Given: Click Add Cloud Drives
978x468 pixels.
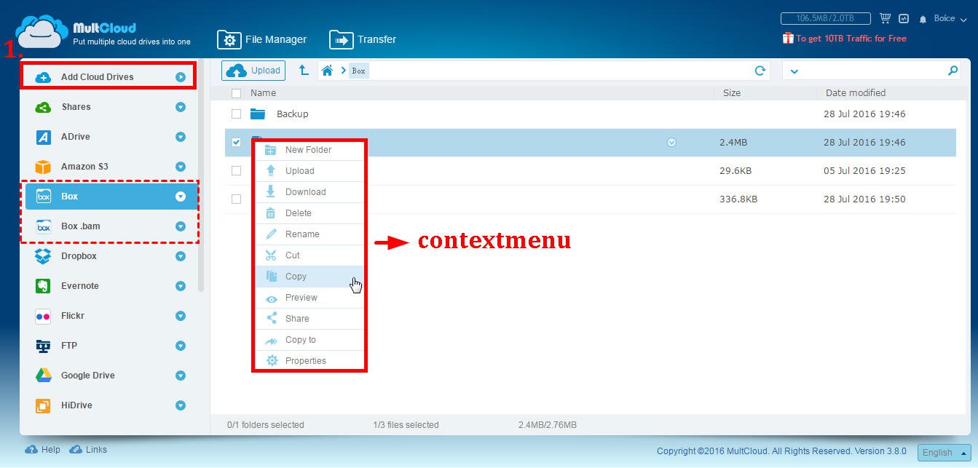Looking at the screenshot, I should pos(97,77).
